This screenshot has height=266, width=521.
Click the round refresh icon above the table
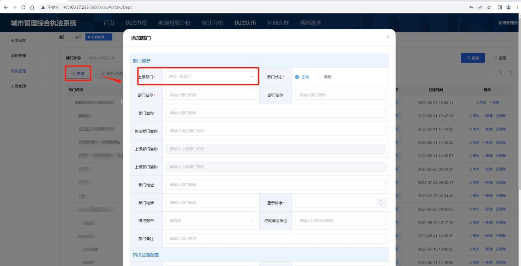(511, 72)
